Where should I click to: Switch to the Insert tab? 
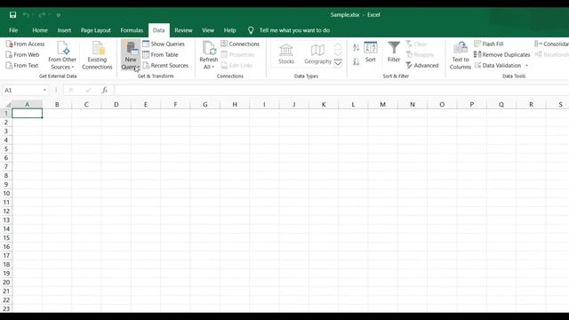(64, 30)
